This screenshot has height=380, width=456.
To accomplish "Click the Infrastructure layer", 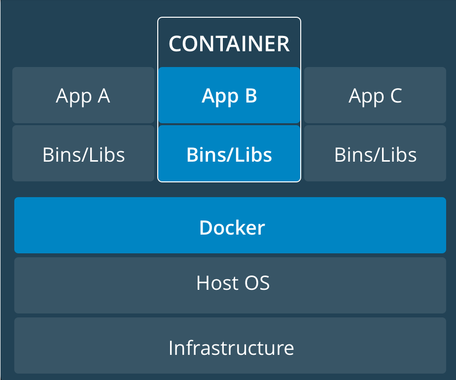I will [x=230, y=346].
